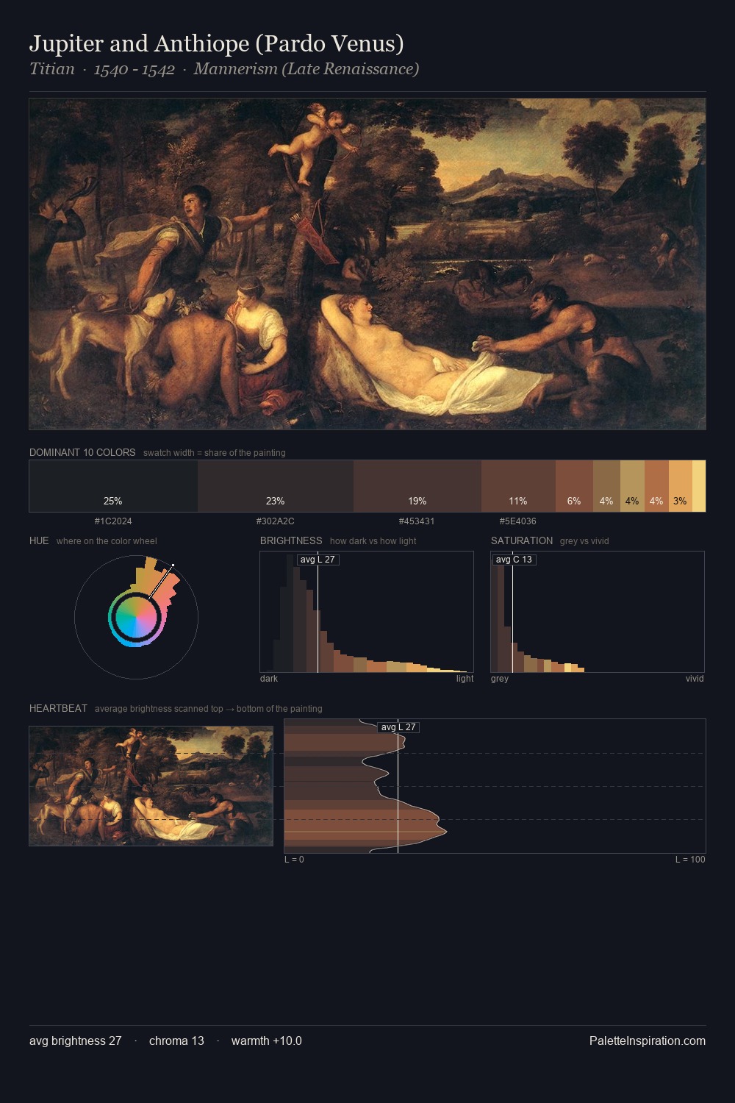Click the 'where on the color wheel' caption
Viewport: 735px width, 1103px height.
107,541
